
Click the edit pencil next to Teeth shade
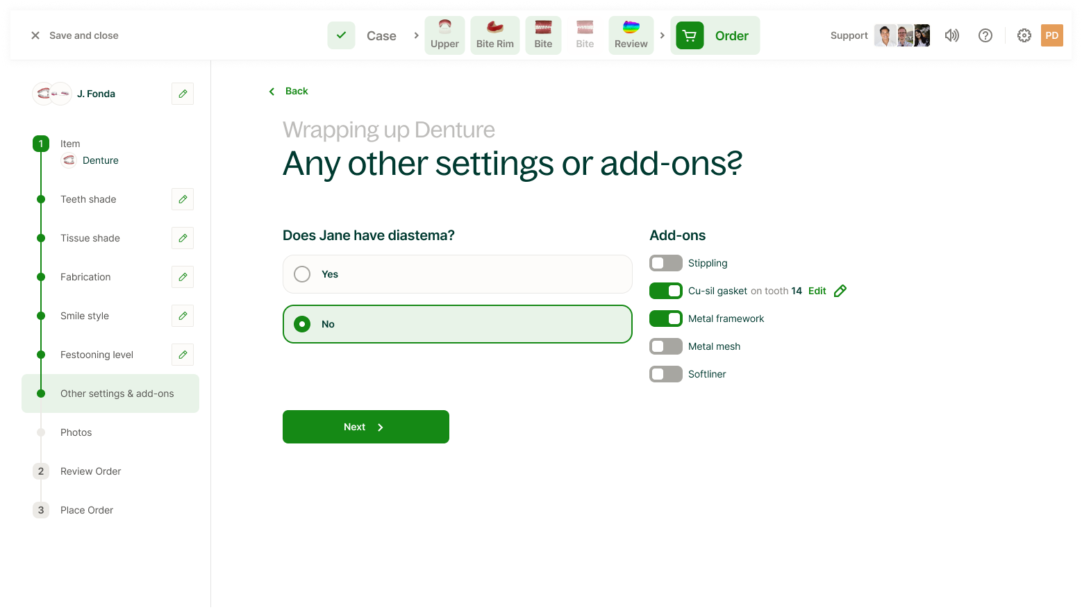pyautogui.click(x=183, y=199)
